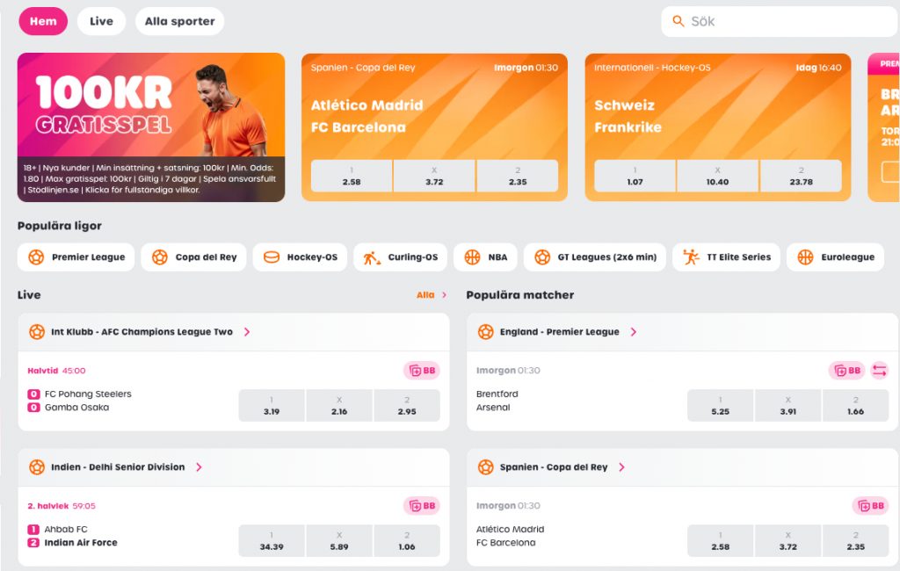Screen dimensions: 900x571
Task: Click the hockey puck icon for Hockey-OS
Action: point(272,257)
